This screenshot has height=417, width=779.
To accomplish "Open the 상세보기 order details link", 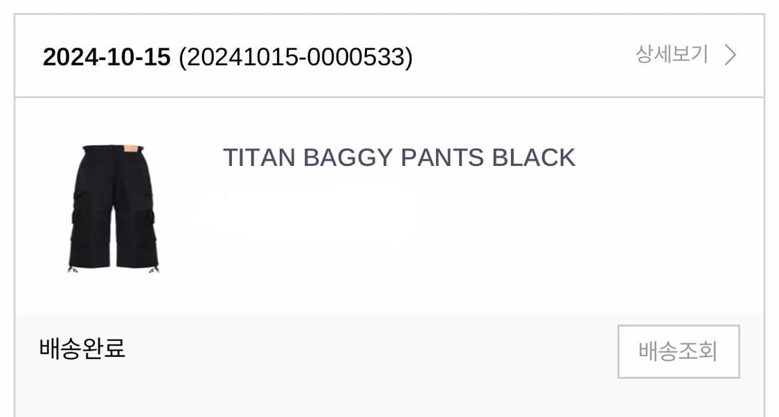I will [x=672, y=55].
